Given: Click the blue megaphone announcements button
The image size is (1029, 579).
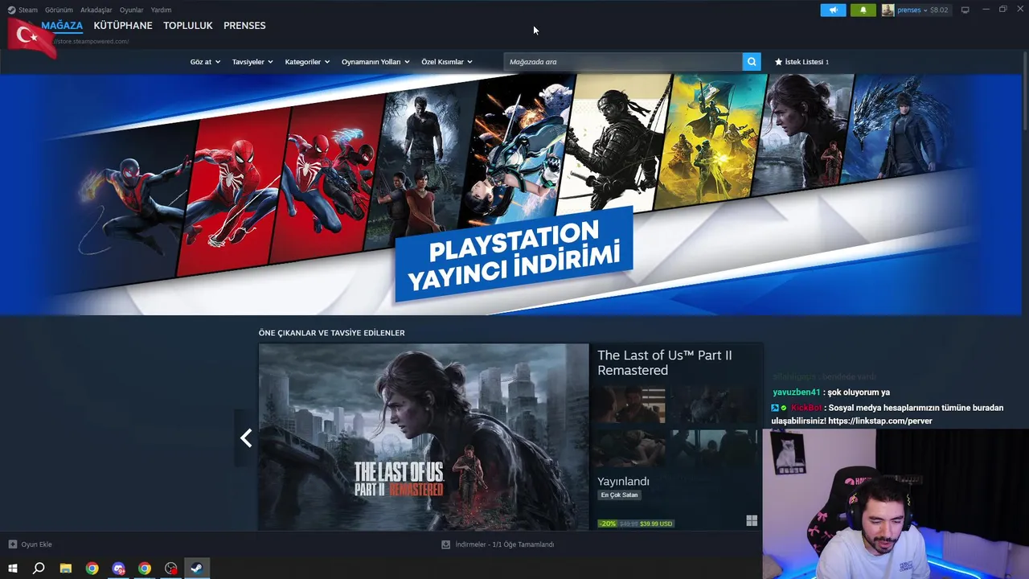Looking at the screenshot, I should [x=833, y=10].
